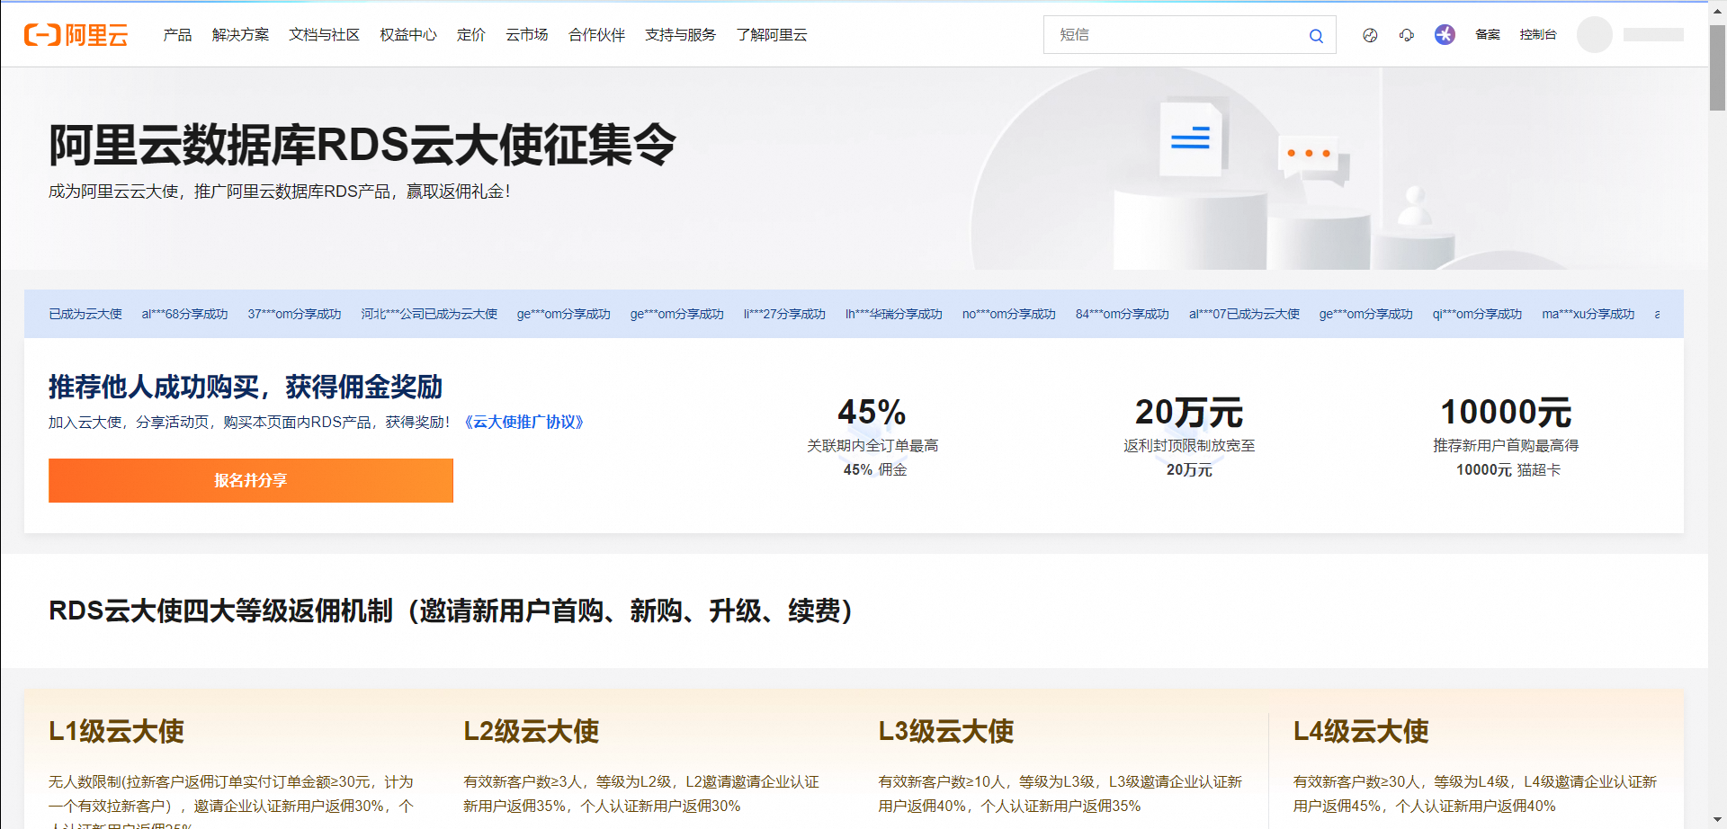Click the text 推荐新用户首购最高得
1727x829 pixels.
pyautogui.click(x=1506, y=446)
